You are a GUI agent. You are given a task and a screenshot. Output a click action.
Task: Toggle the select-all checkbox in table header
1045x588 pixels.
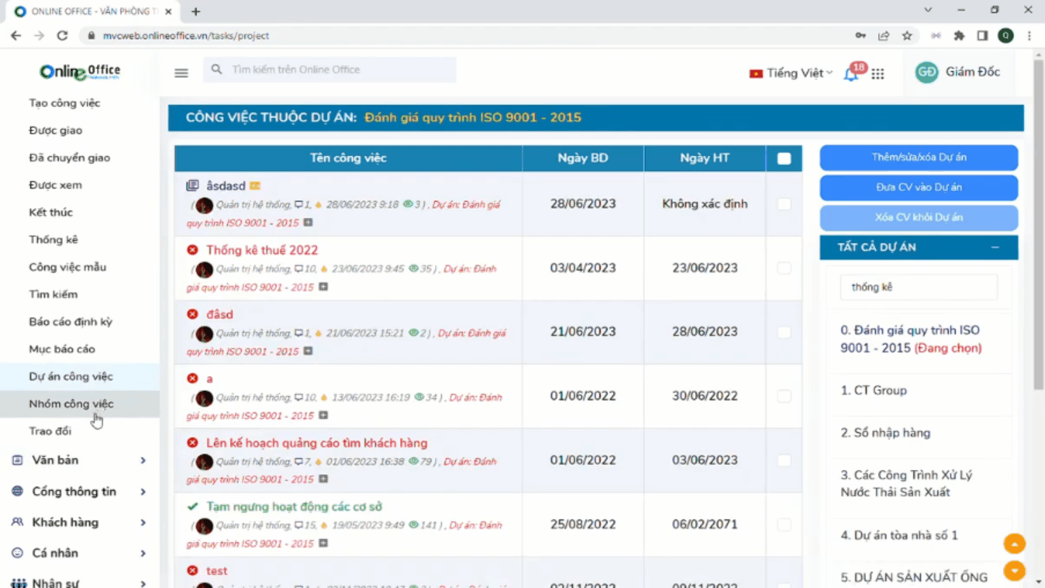[784, 158]
